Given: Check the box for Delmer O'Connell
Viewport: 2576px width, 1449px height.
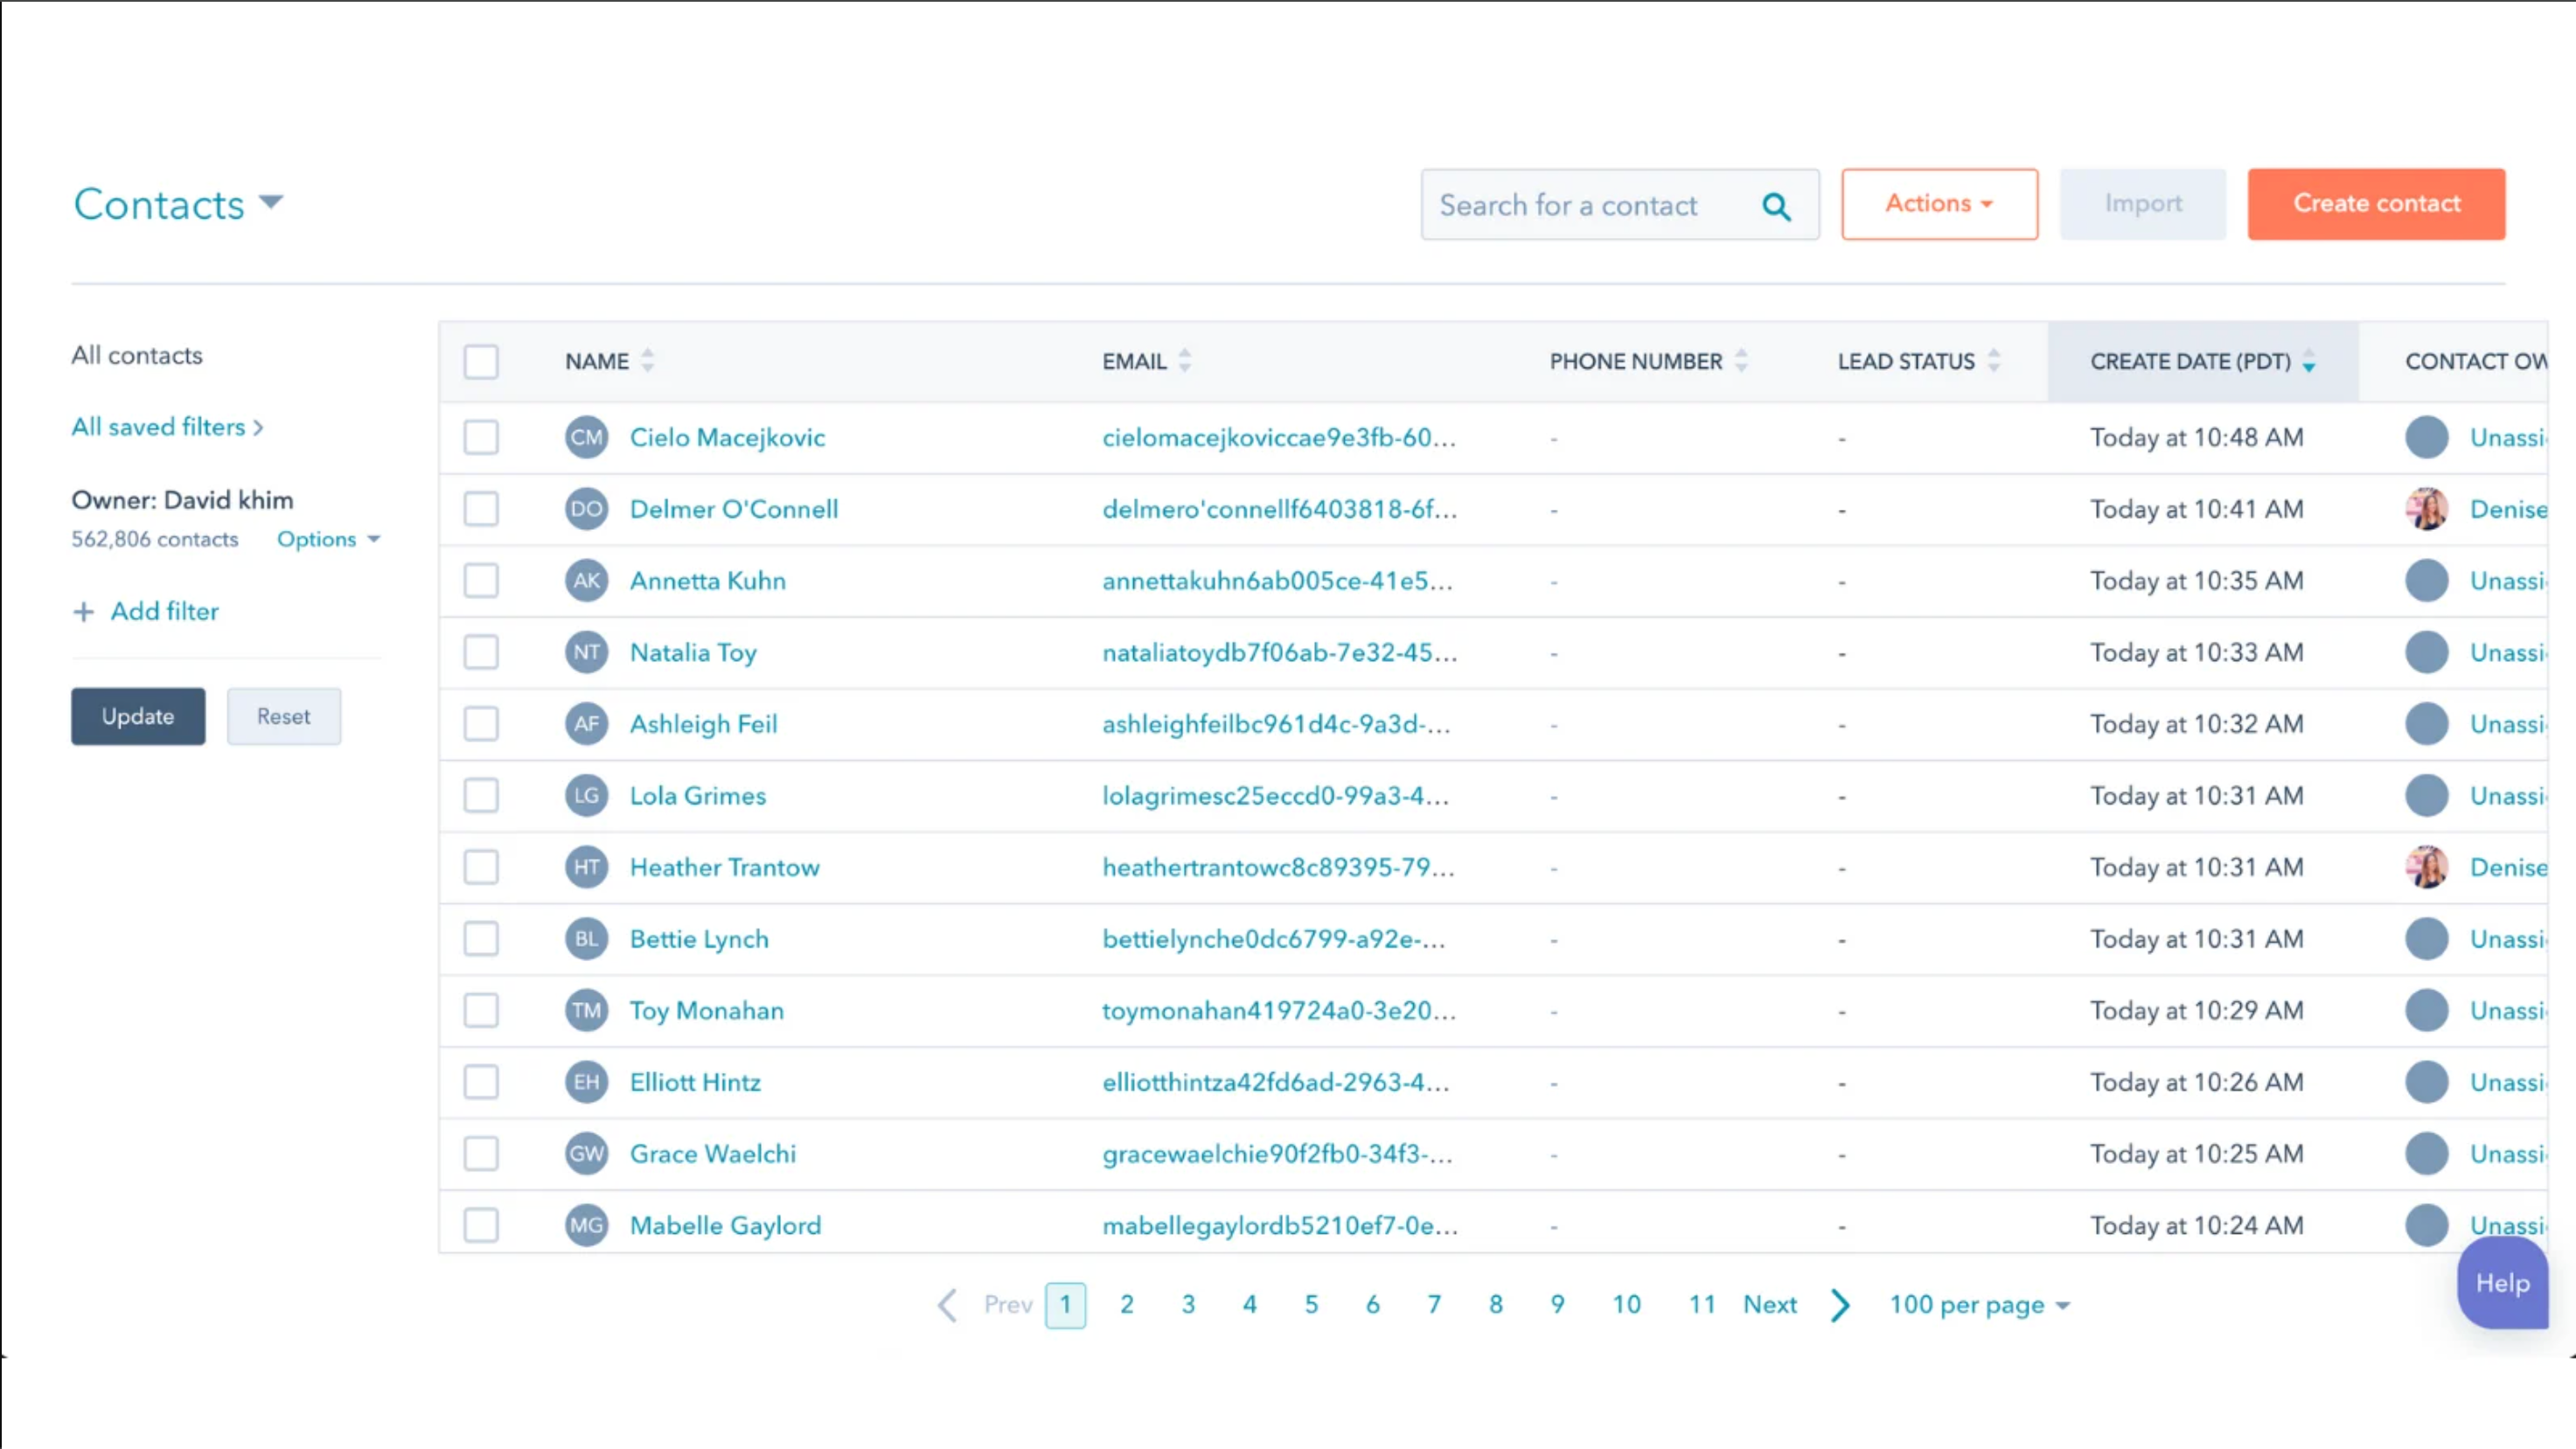Looking at the screenshot, I should point(481,509).
